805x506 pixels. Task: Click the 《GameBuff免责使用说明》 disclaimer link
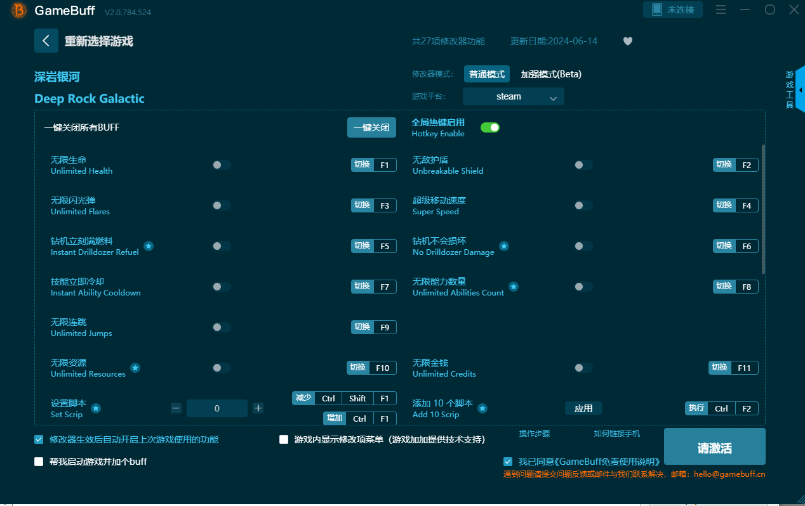608,462
